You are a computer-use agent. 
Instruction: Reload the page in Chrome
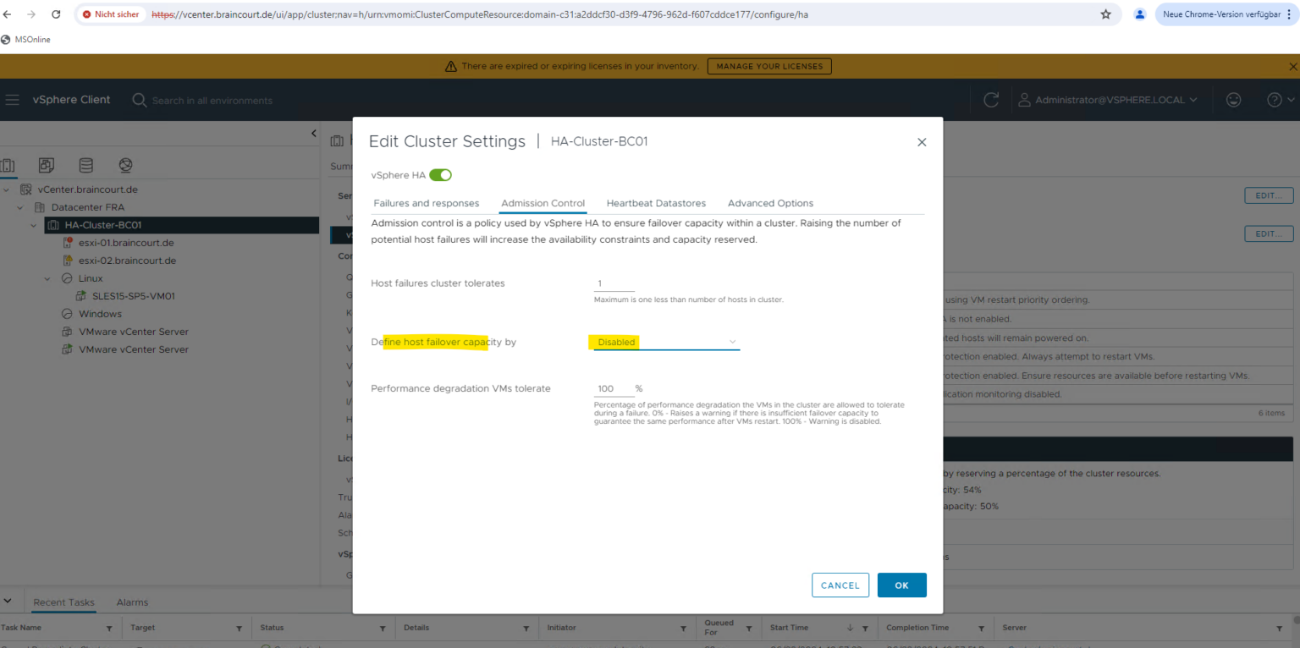(x=56, y=14)
